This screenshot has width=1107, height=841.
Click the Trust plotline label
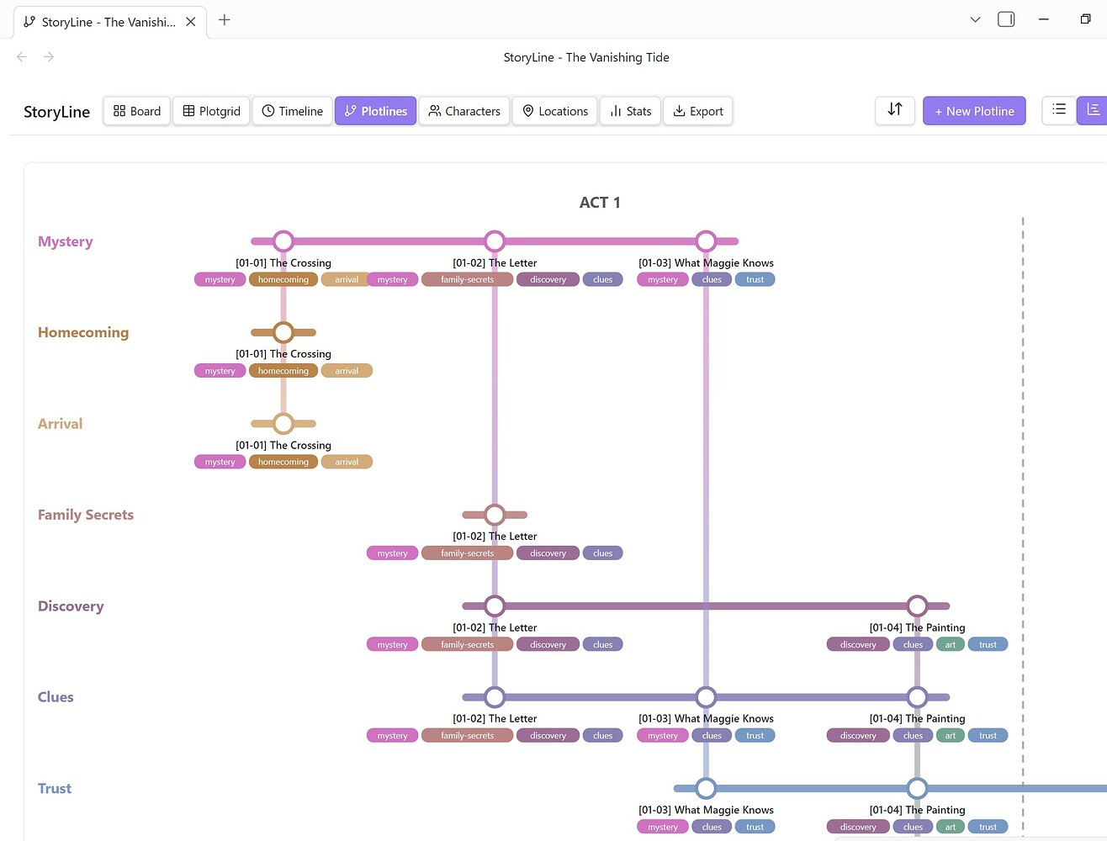[55, 788]
